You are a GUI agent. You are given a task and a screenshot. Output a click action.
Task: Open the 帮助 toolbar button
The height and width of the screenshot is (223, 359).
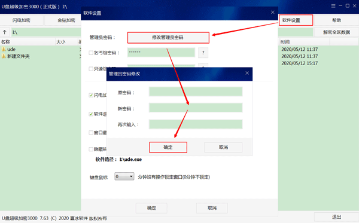tap(336, 20)
